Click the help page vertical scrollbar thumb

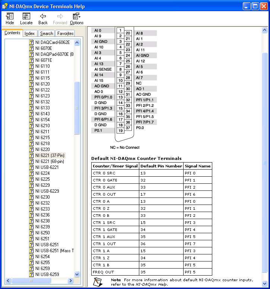pos(265,163)
